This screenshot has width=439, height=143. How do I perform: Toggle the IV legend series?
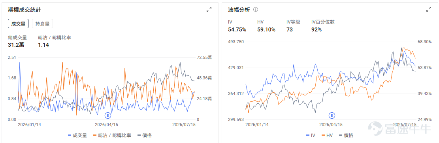(311, 136)
